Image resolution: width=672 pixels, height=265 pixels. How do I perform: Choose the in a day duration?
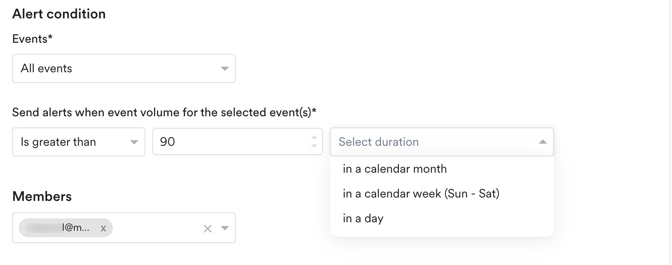(x=362, y=218)
